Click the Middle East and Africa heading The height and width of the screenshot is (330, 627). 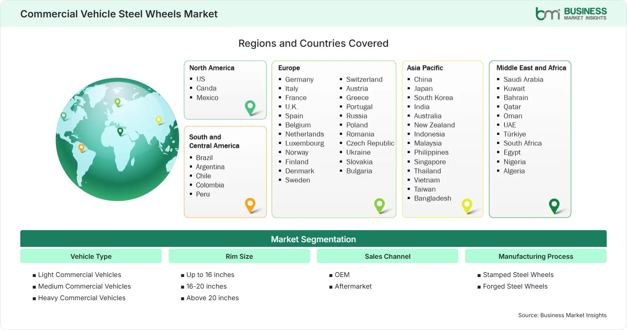(x=531, y=68)
